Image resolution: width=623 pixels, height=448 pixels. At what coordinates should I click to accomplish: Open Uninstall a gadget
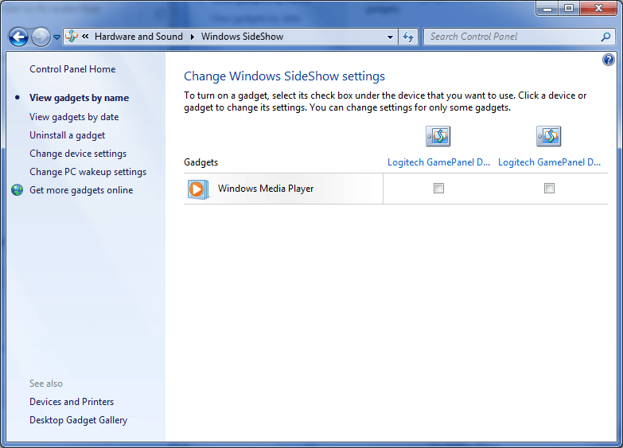(67, 135)
